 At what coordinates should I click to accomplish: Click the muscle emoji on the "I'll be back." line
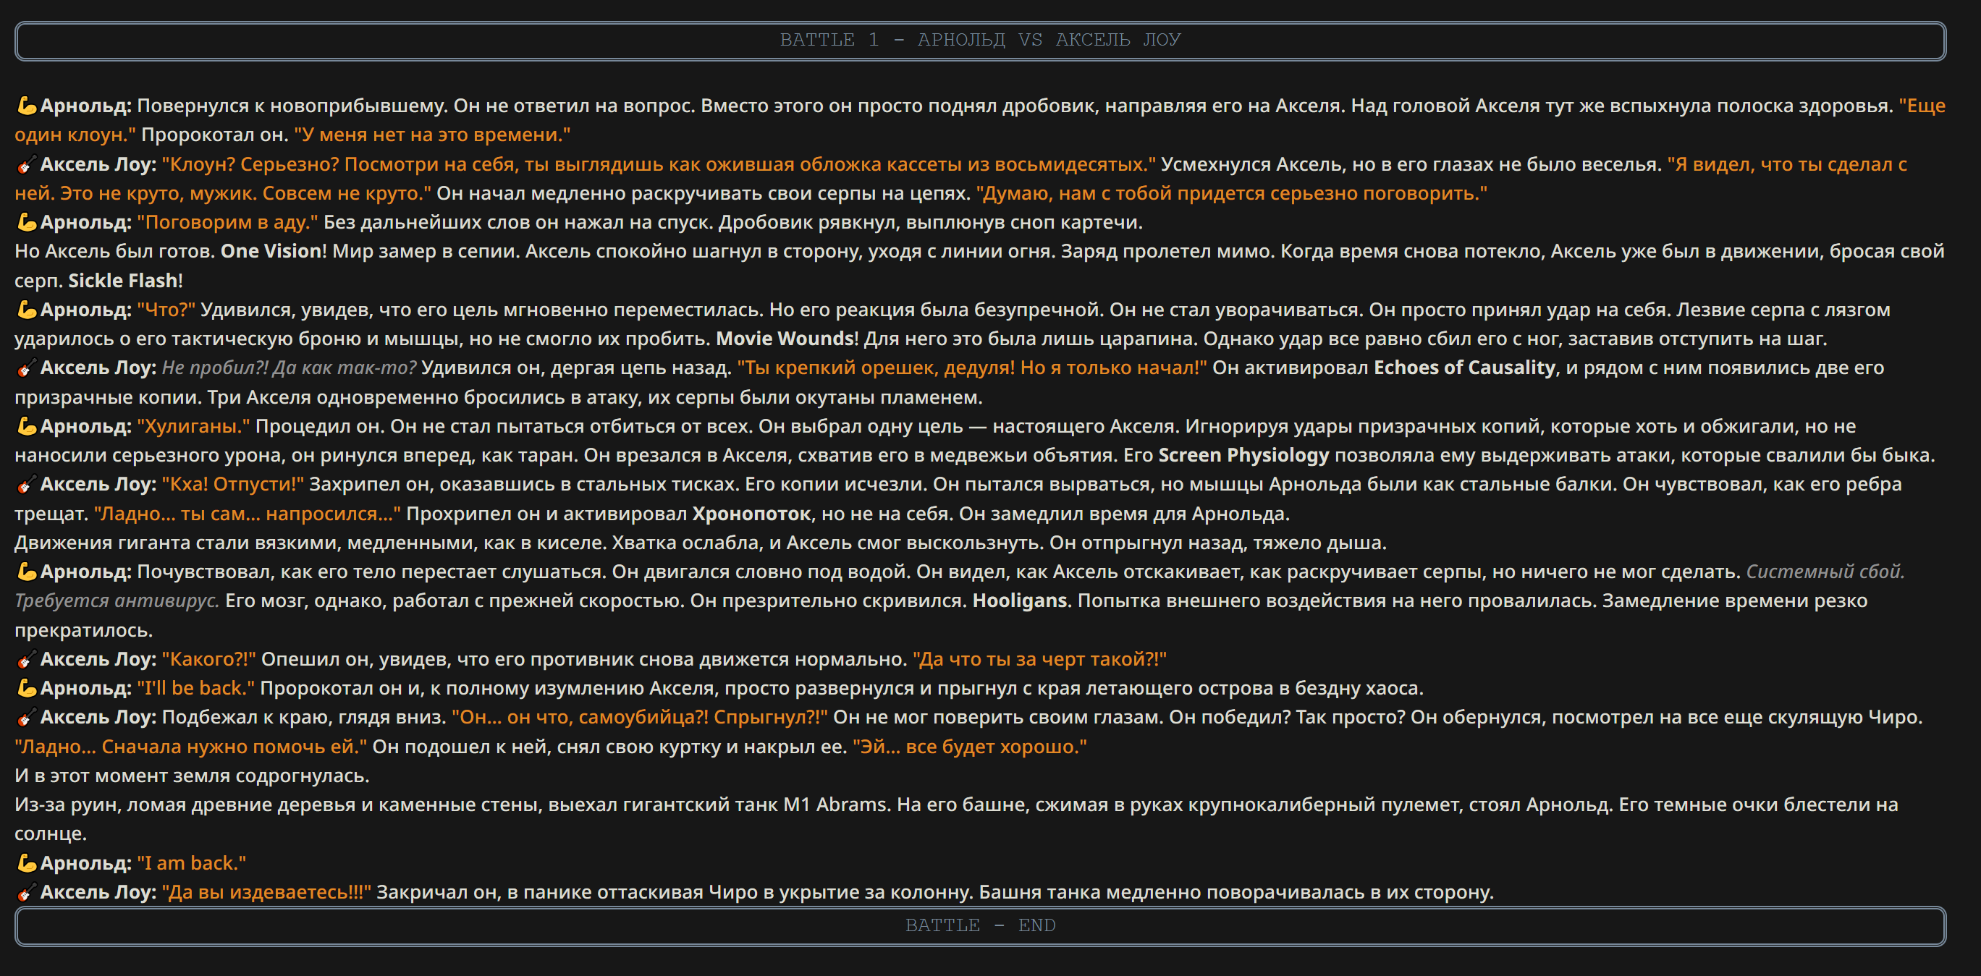[26, 688]
